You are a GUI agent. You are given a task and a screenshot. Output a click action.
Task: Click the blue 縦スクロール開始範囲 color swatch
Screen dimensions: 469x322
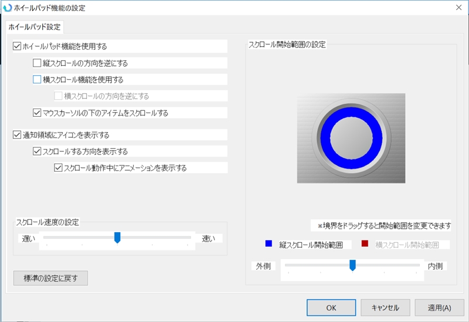269,243
